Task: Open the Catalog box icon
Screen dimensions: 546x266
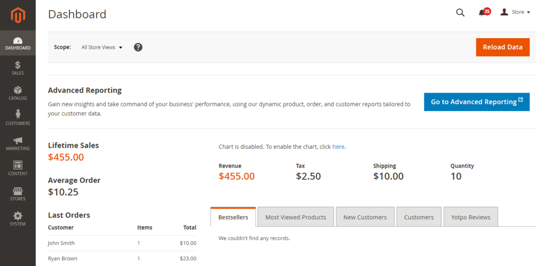Action: click(18, 90)
